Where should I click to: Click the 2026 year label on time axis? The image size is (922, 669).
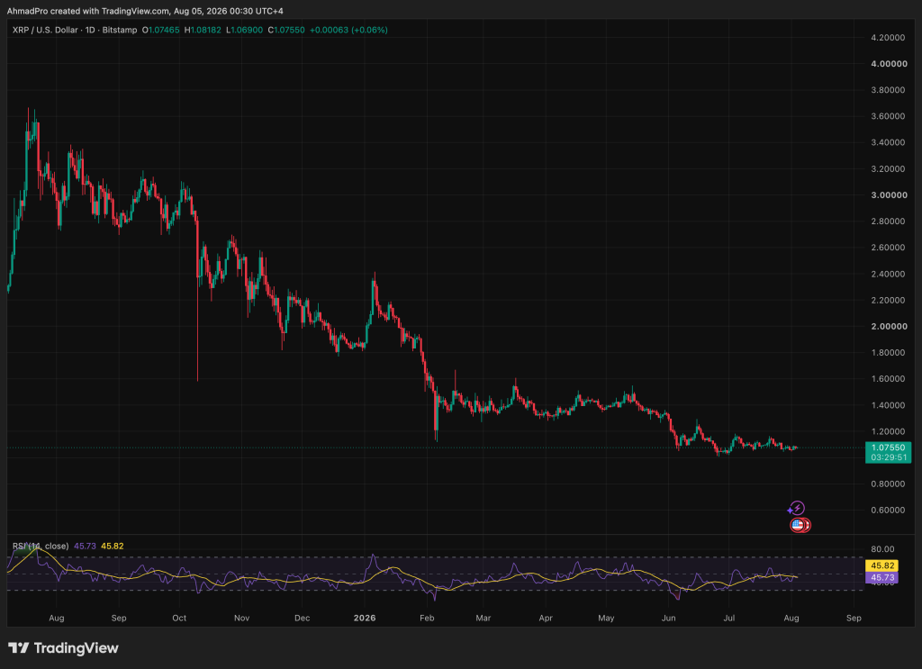tap(365, 618)
